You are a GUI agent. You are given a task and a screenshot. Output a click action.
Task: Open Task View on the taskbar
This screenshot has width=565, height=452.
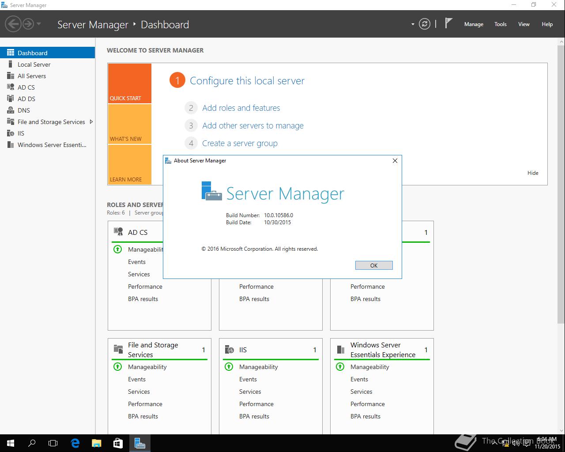click(x=53, y=443)
